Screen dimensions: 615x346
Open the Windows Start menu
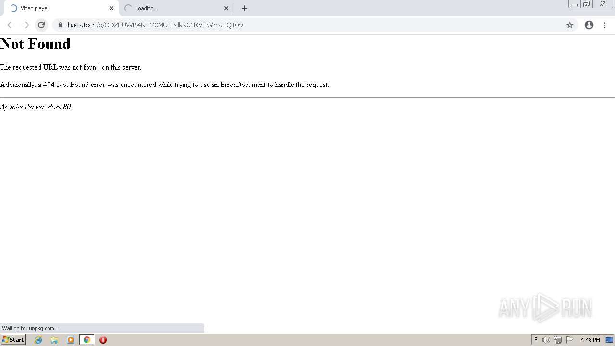point(13,340)
